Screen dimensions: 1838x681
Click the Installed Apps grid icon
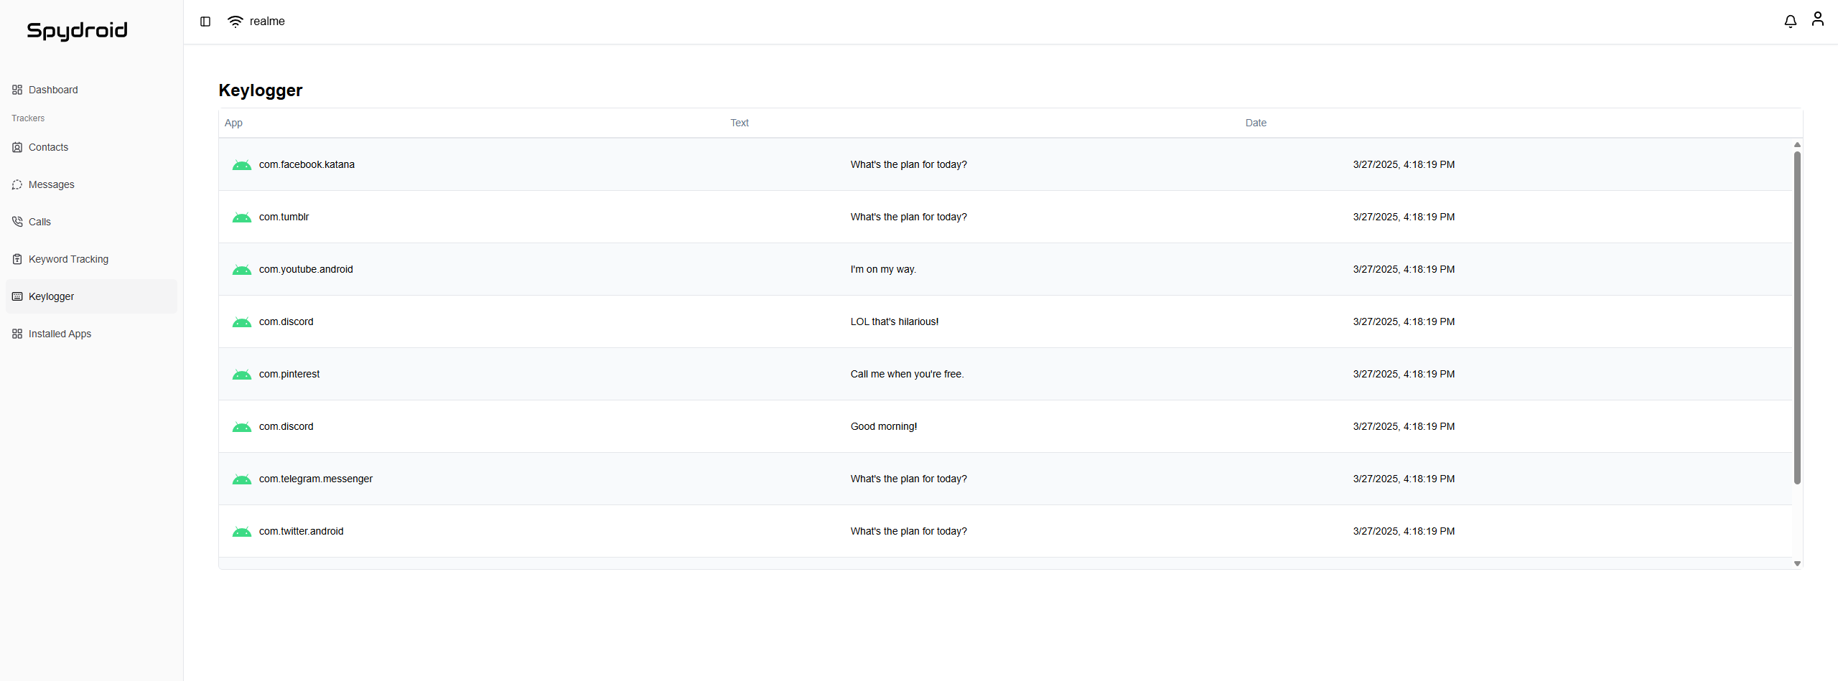(x=17, y=334)
